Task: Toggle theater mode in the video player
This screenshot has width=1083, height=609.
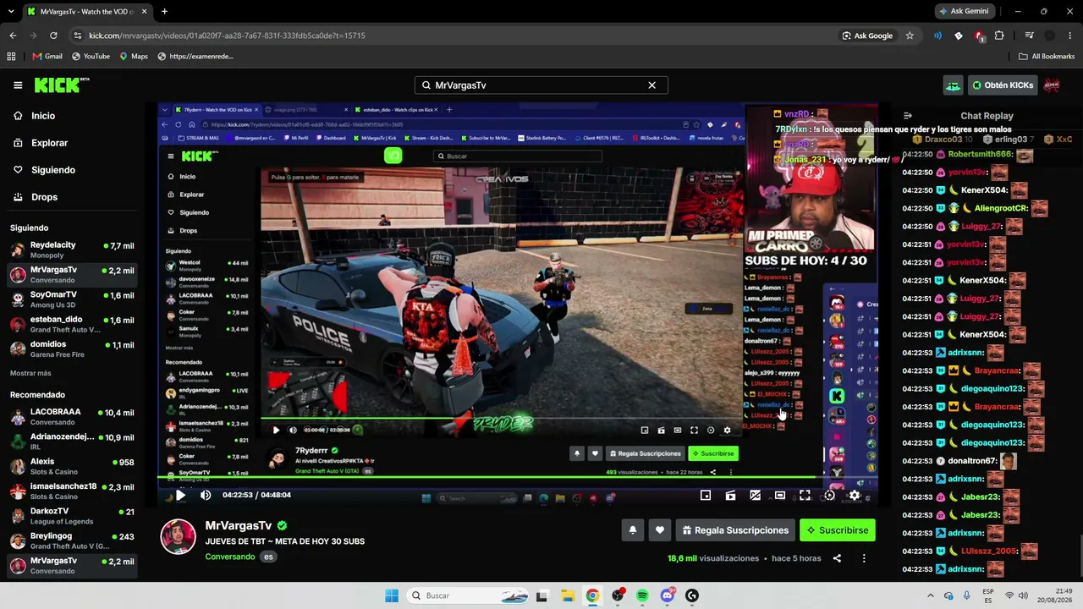Action: click(780, 496)
